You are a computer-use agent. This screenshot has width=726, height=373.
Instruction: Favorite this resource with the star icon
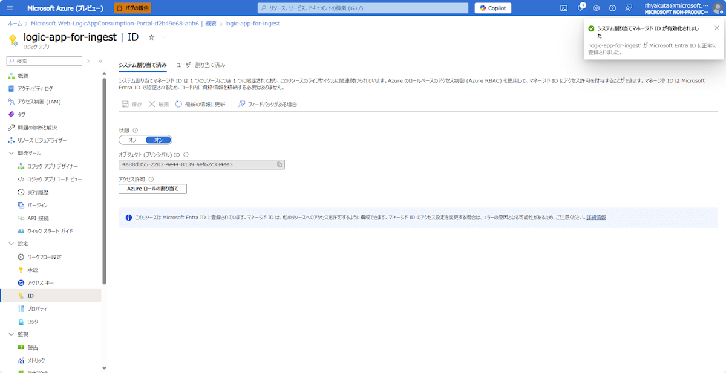click(151, 37)
